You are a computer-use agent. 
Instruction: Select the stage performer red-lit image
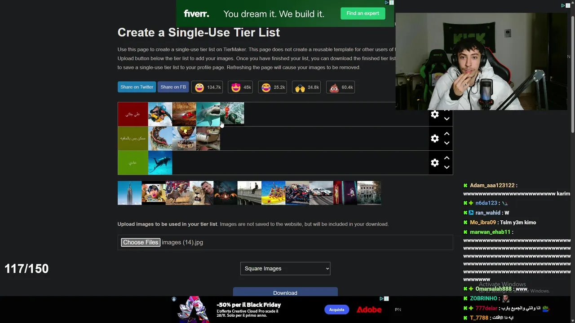pyautogui.click(x=345, y=193)
